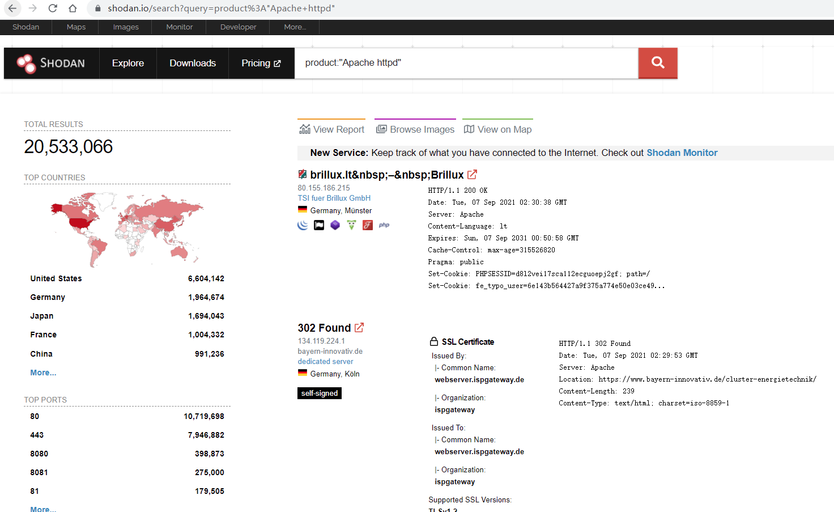The image size is (834, 512).
Task: Open the browser home page icon
Action: (73, 9)
